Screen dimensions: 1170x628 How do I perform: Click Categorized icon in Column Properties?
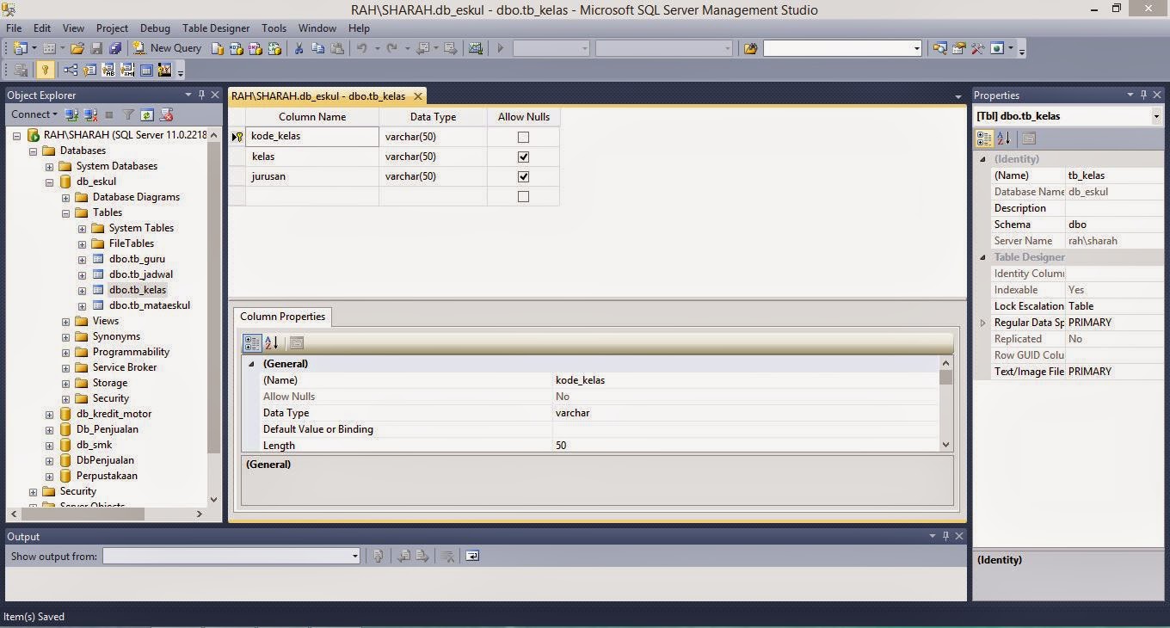tap(252, 342)
